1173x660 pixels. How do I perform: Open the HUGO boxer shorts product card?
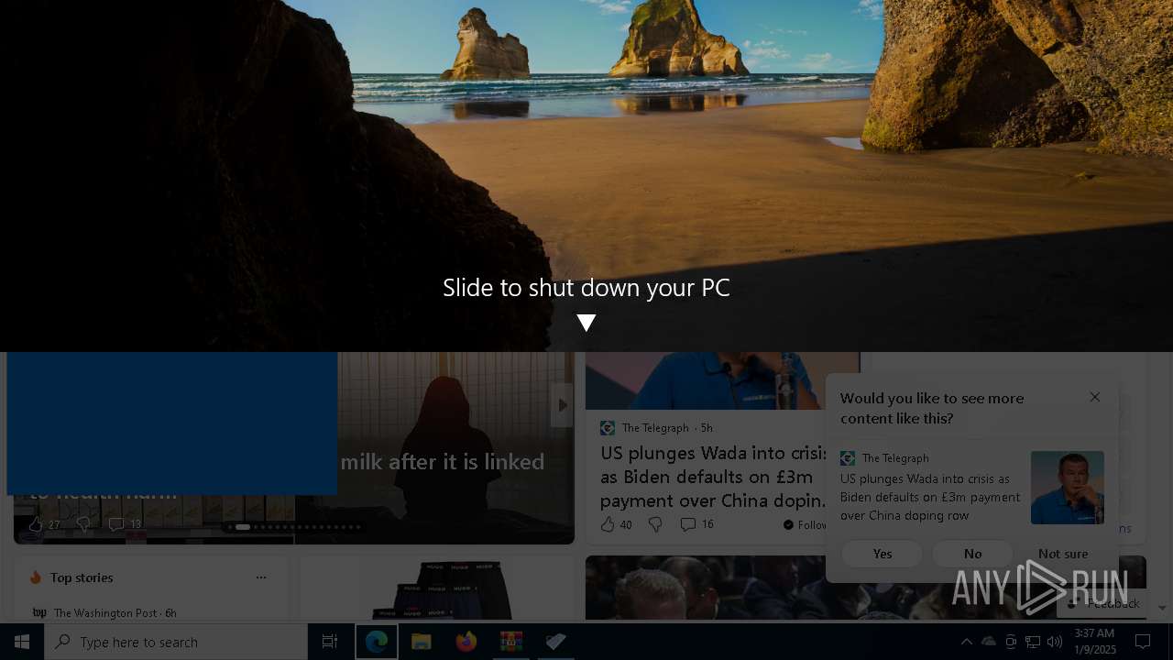(x=437, y=588)
